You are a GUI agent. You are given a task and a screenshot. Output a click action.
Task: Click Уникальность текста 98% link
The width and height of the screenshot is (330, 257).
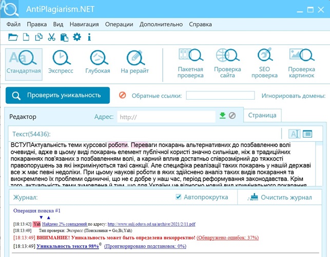(x=68, y=246)
